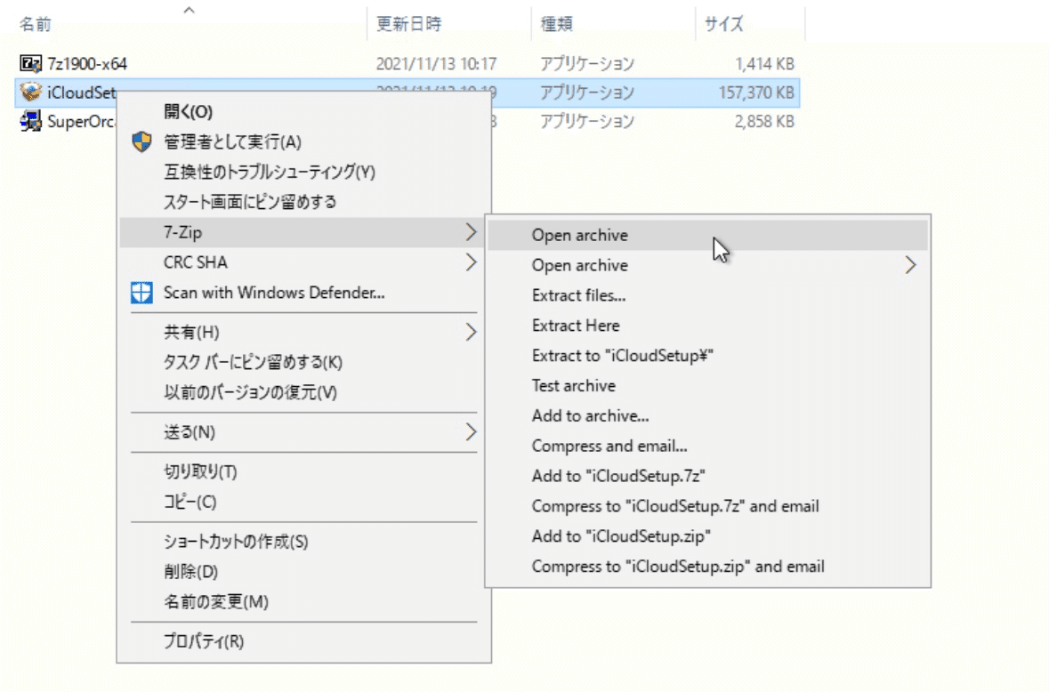Viewport: 1049px width, 692px height.
Task: Choose Compress to "iCloudSetup.zip" and email
Action: [708, 567]
